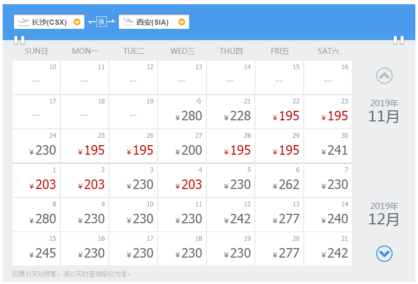Choose the ¥195 fare on November 22
The width and height of the screenshot is (418, 284).
pos(279,111)
